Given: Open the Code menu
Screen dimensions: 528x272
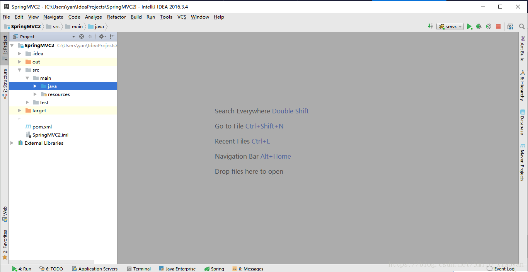Looking at the screenshot, I should (74, 17).
